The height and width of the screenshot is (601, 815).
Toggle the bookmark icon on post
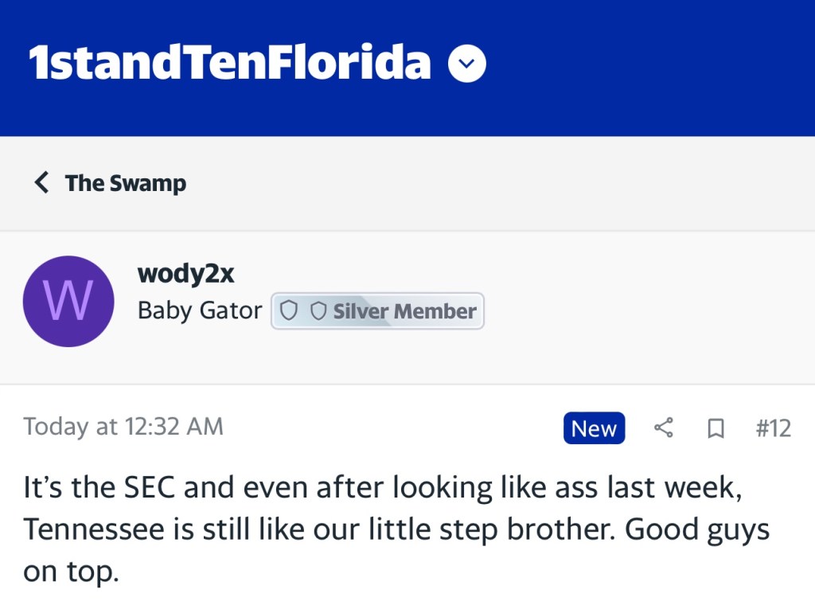[716, 429]
